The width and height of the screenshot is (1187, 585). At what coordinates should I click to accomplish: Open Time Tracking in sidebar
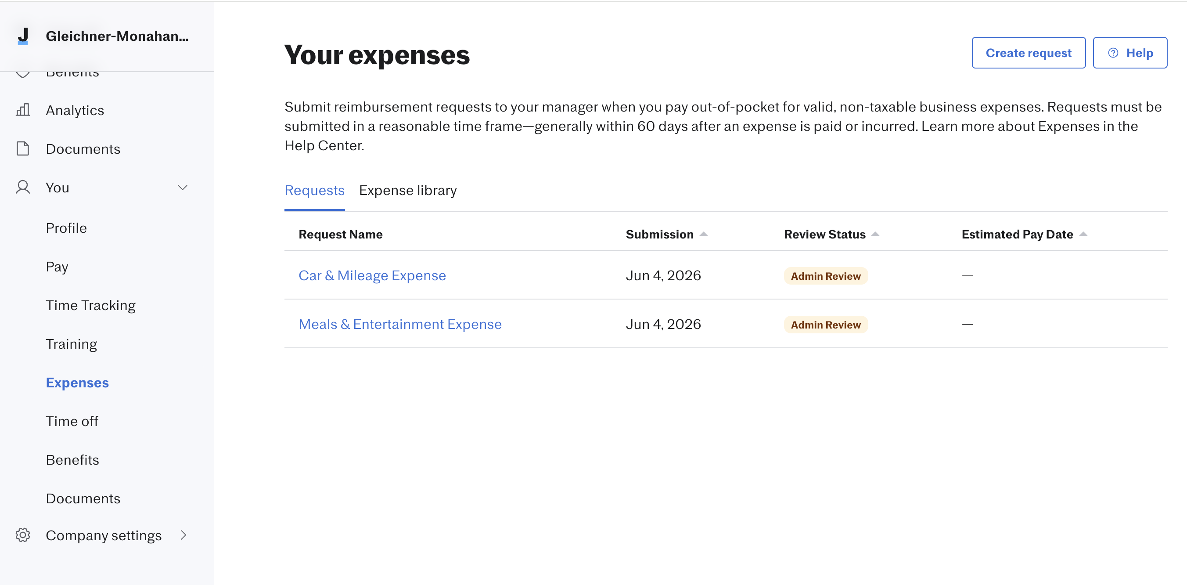[x=91, y=305]
